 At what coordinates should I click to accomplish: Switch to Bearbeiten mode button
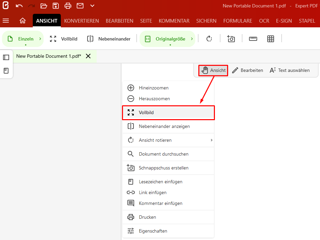(247, 70)
